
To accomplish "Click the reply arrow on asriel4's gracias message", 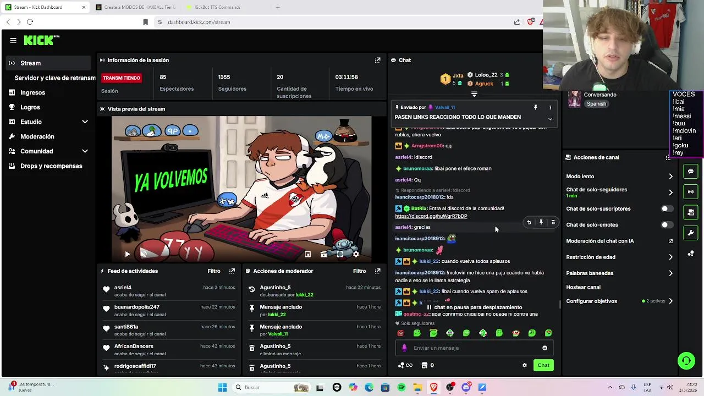I will [x=529, y=223].
